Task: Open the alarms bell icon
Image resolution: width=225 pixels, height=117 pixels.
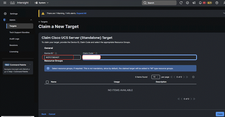Action: pos(200,3)
